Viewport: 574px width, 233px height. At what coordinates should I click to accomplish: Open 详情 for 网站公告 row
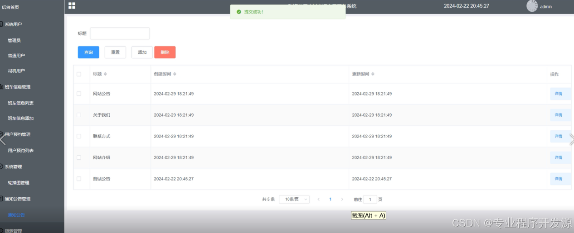coord(559,94)
